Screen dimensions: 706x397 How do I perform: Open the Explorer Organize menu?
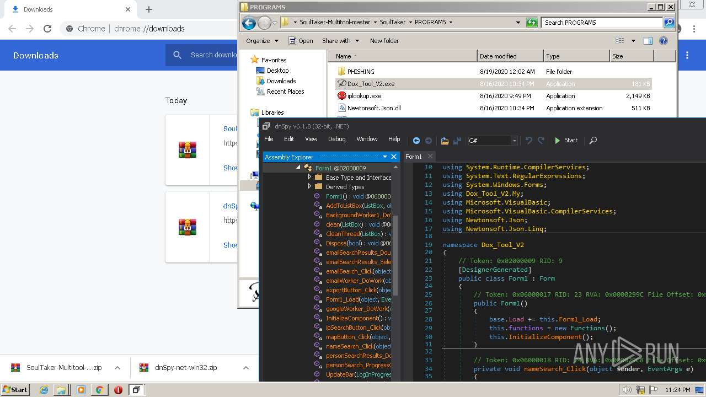point(261,41)
